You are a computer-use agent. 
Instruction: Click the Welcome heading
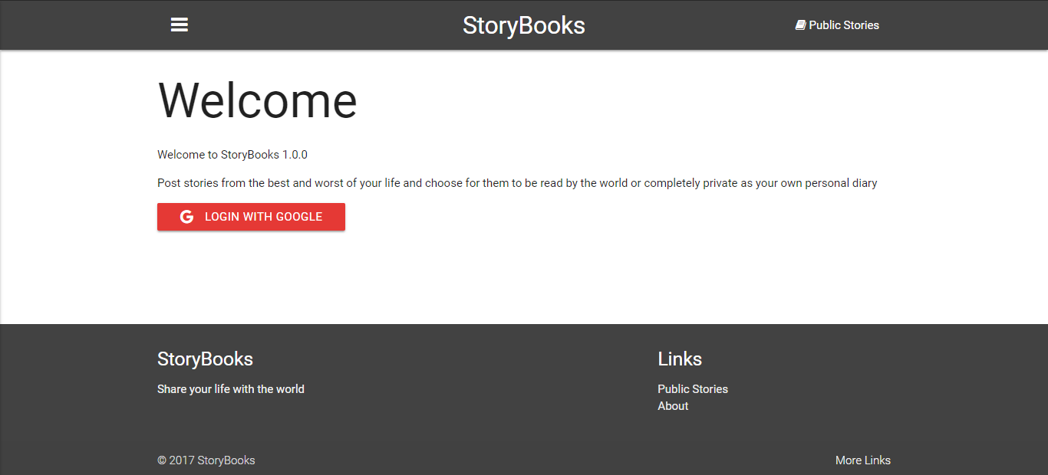pyautogui.click(x=257, y=100)
